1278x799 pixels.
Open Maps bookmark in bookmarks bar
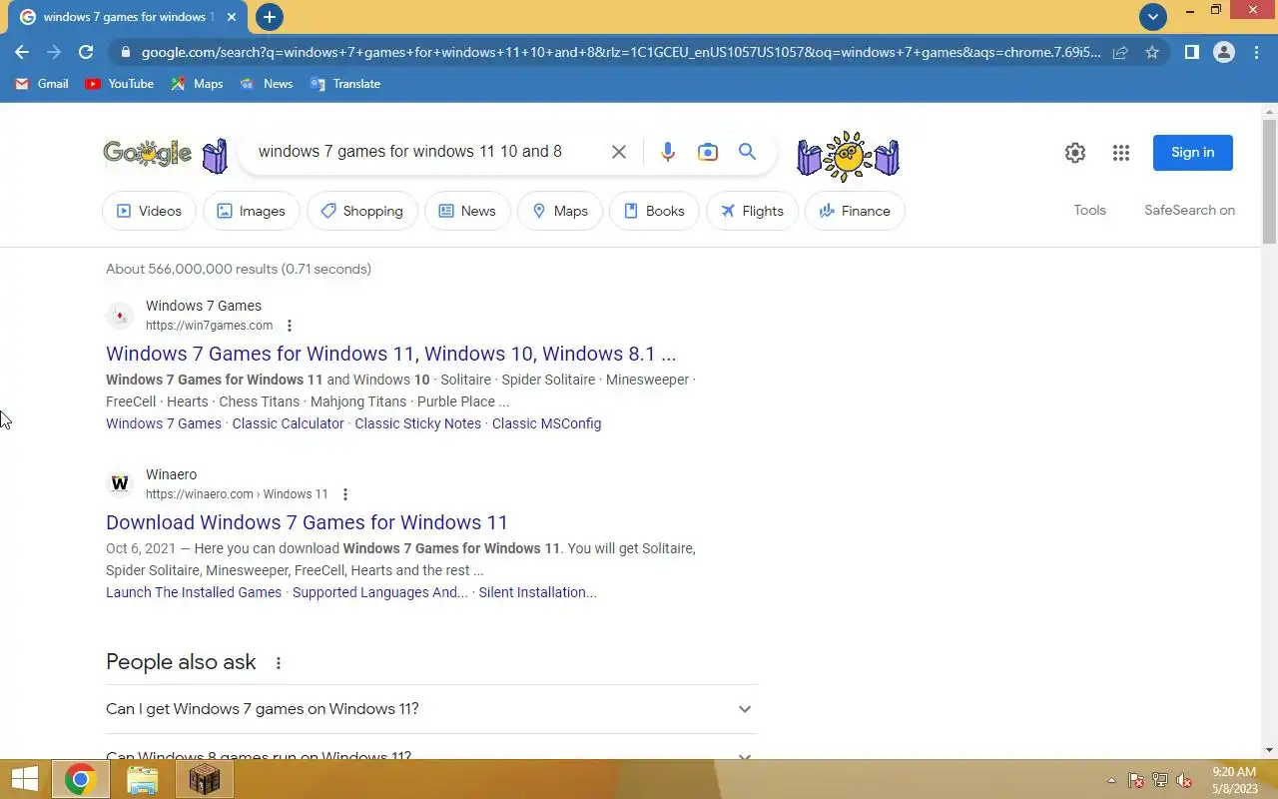click(x=197, y=84)
